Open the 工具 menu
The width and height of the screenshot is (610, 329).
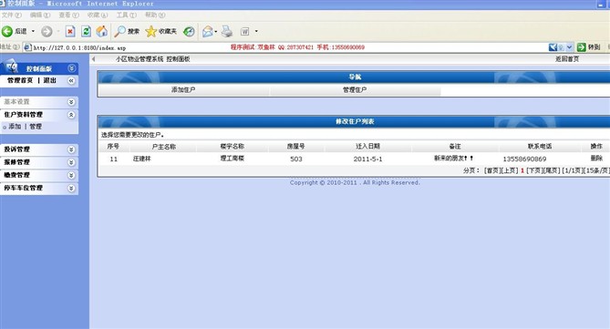[x=127, y=15]
